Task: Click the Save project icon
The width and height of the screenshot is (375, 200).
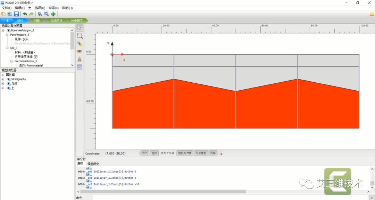Action: pos(16,14)
